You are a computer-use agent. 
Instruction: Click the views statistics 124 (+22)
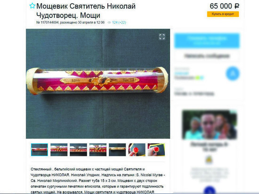[119, 23]
